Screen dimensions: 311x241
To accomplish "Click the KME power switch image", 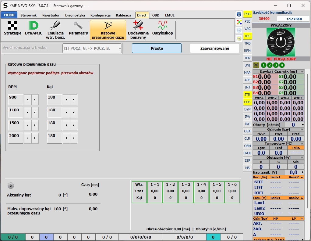I will [281, 42].
